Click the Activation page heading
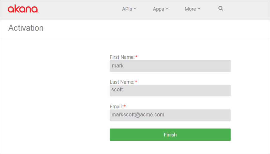Screen dimensions: 270x154 [26, 28]
